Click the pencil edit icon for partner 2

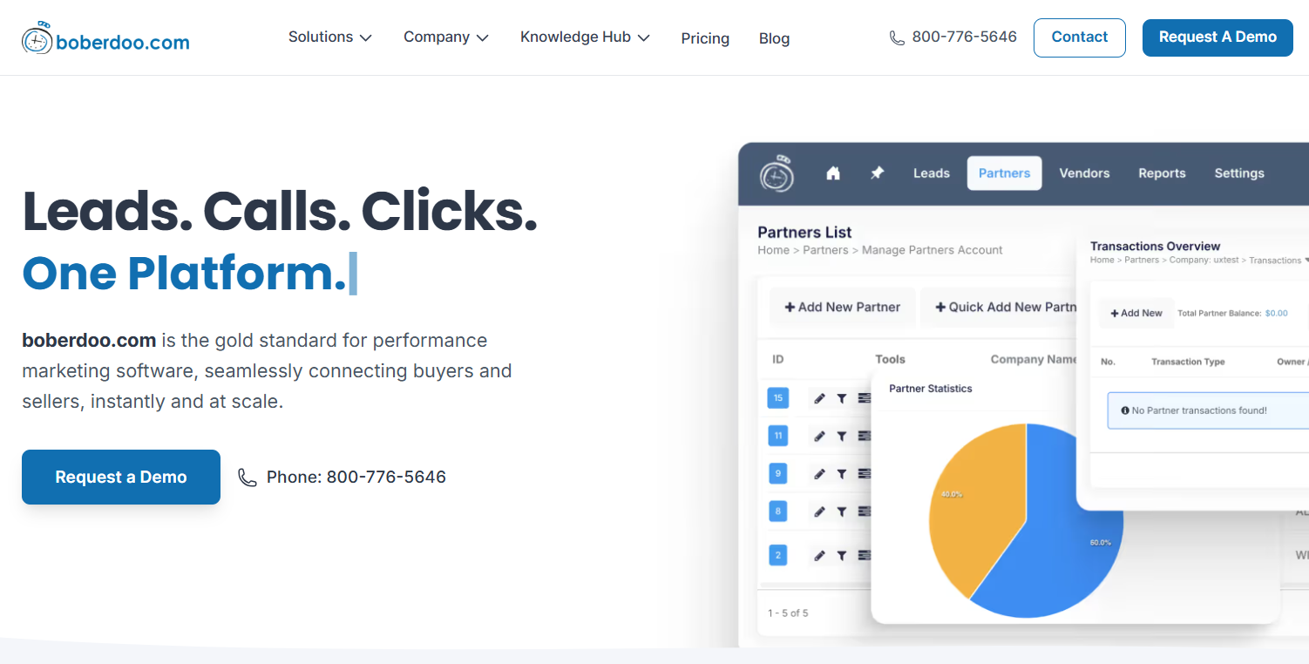pyautogui.click(x=819, y=555)
